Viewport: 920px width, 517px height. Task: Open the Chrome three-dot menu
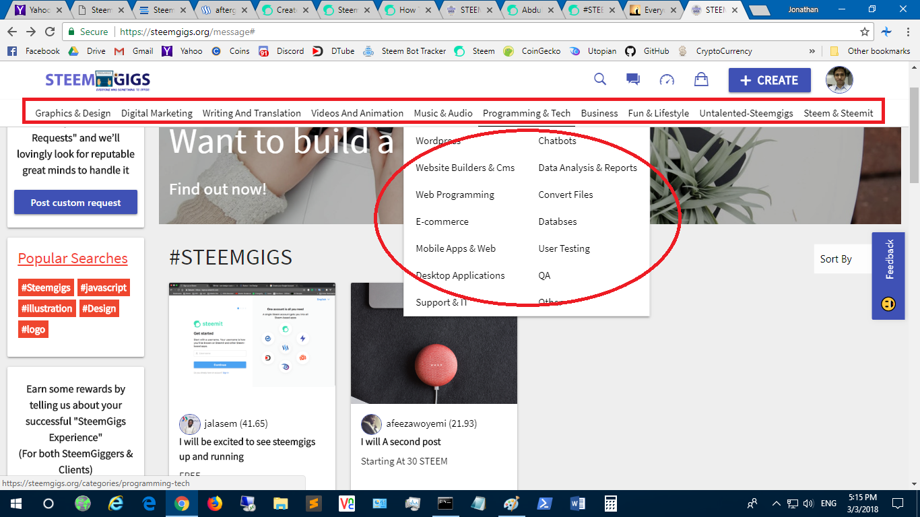tap(909, 32)
